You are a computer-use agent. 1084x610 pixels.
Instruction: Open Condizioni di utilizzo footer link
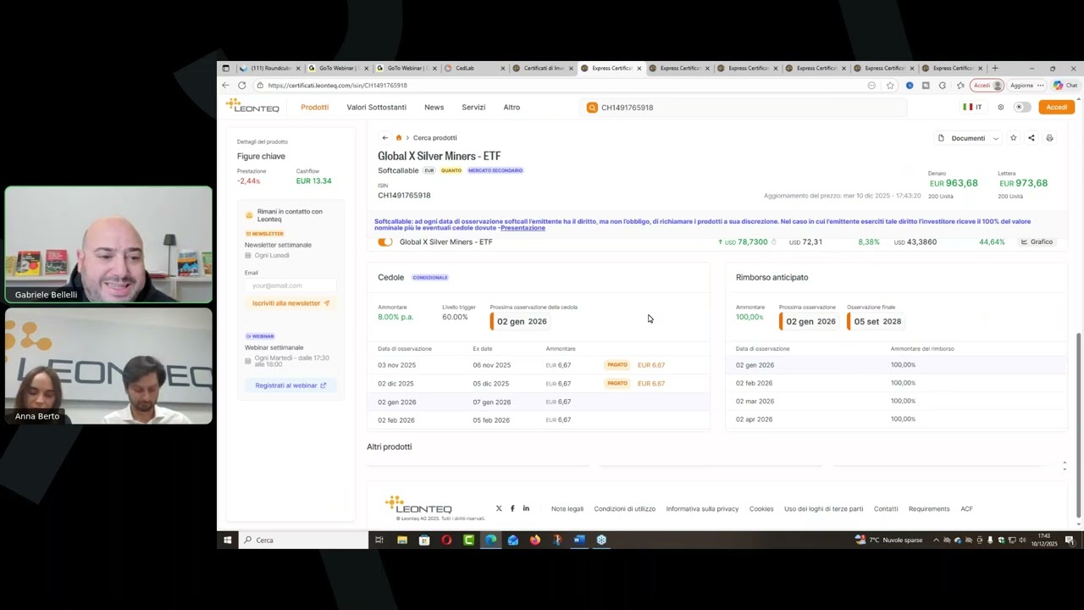point(625,508)
